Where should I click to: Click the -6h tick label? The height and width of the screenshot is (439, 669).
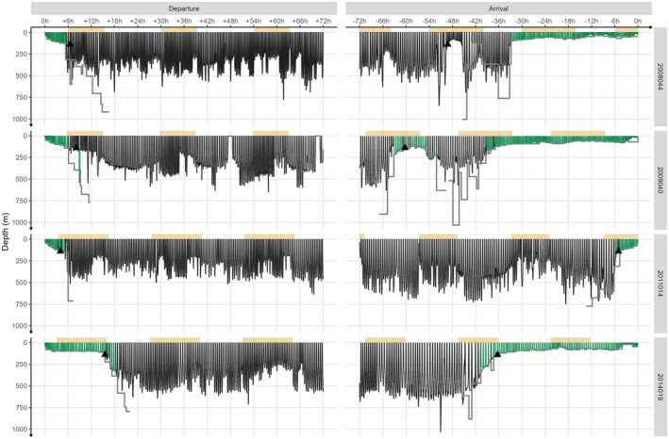(x=615, y=21)
